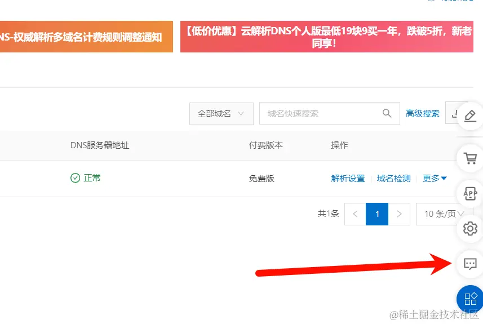
Task: Click the 操作 column header
Action: click(339, 145)
